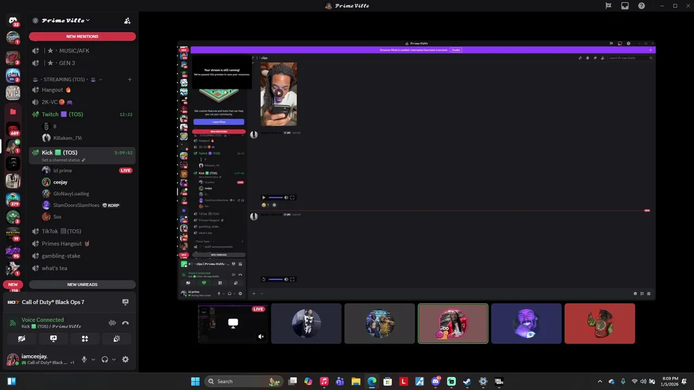Open the flag icon in title bar
This screenshot has height=390, width=694.
point(608,6)
